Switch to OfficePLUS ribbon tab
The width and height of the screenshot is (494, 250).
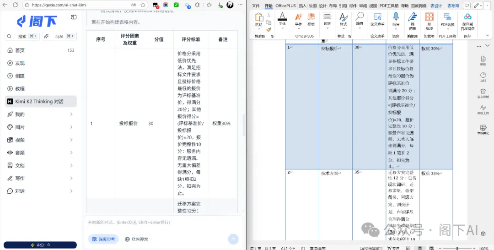285,5
